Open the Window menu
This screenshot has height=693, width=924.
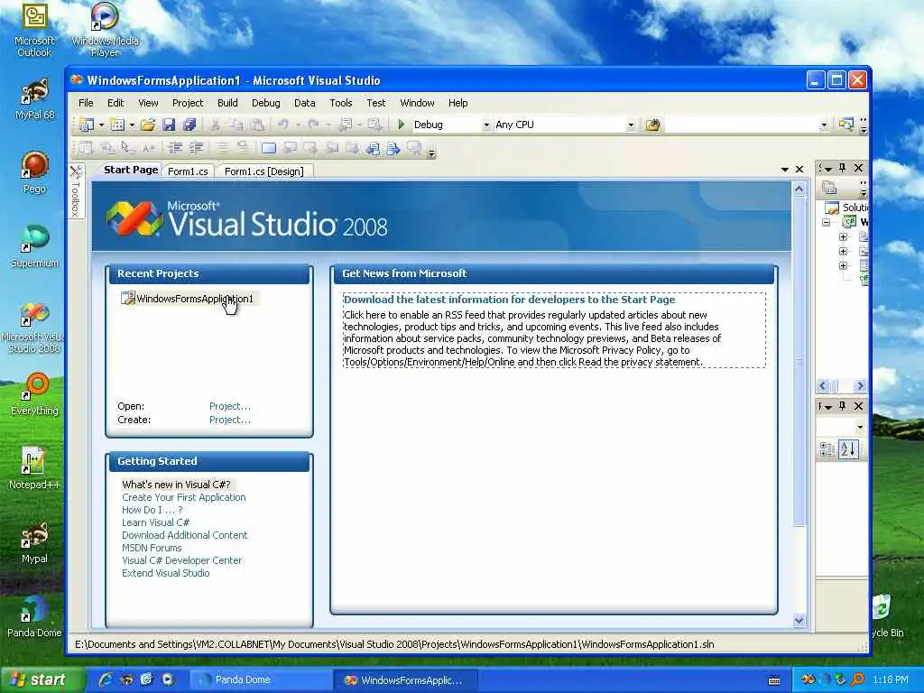pos(417,103)
